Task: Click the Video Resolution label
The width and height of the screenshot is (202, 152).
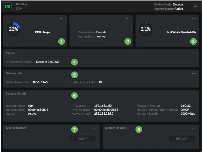Action: click(18, 82)
